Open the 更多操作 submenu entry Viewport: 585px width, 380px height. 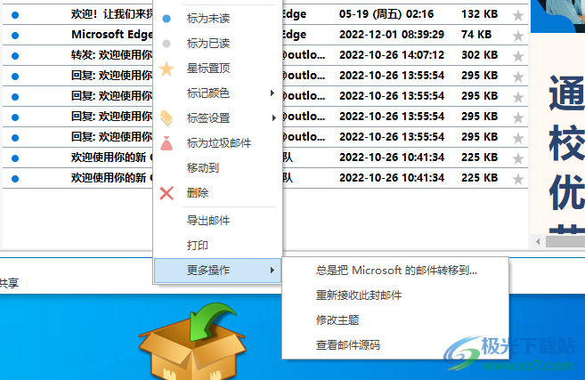point(217,270)
